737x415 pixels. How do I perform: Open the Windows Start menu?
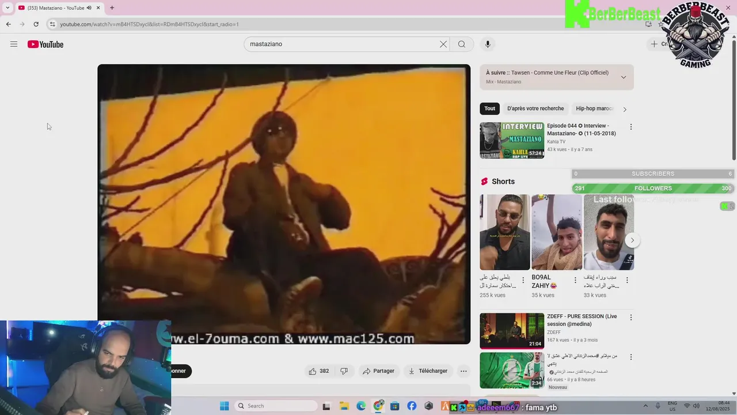[x=225, y=406]
